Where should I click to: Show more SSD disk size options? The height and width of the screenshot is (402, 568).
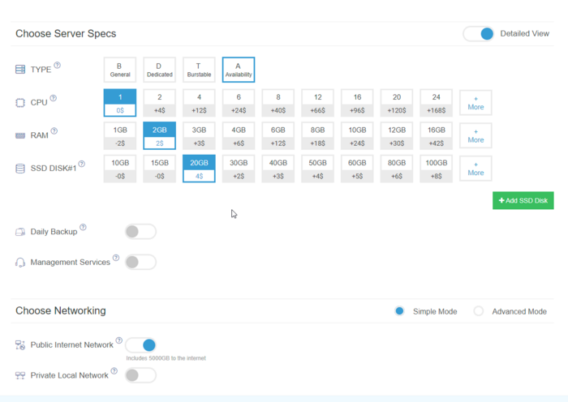(x=475, y=169)
